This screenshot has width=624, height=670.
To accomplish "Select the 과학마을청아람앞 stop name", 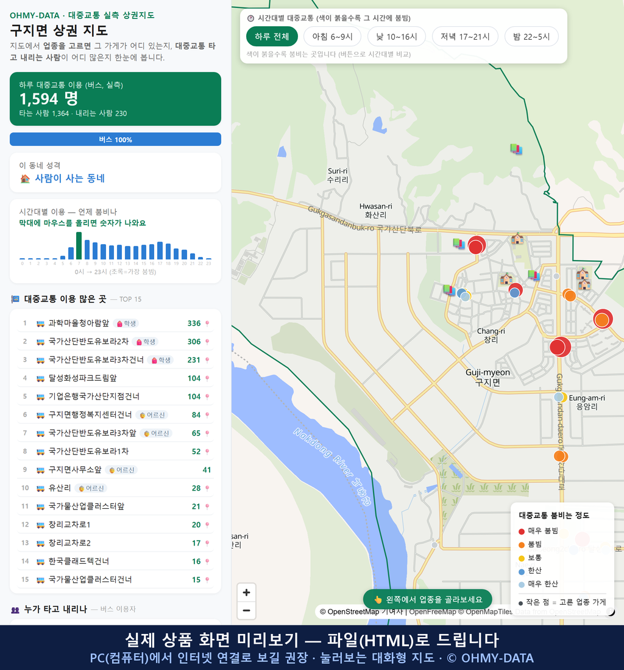I will (79, 323).
